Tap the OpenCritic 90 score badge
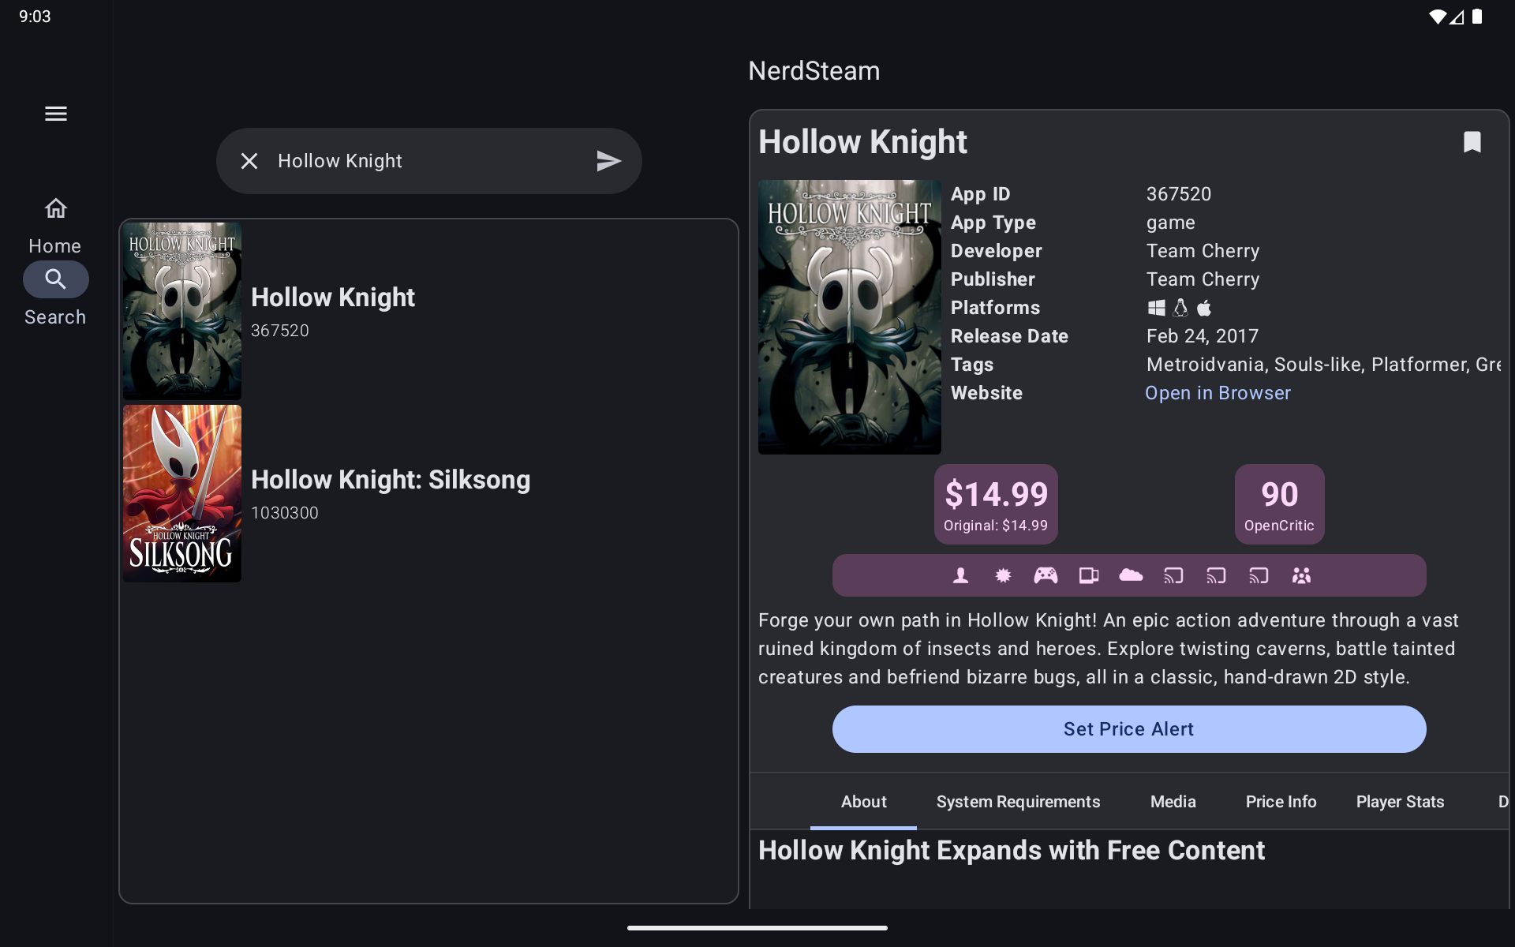Screen dimensions: 1515x947 (1279, 504)
